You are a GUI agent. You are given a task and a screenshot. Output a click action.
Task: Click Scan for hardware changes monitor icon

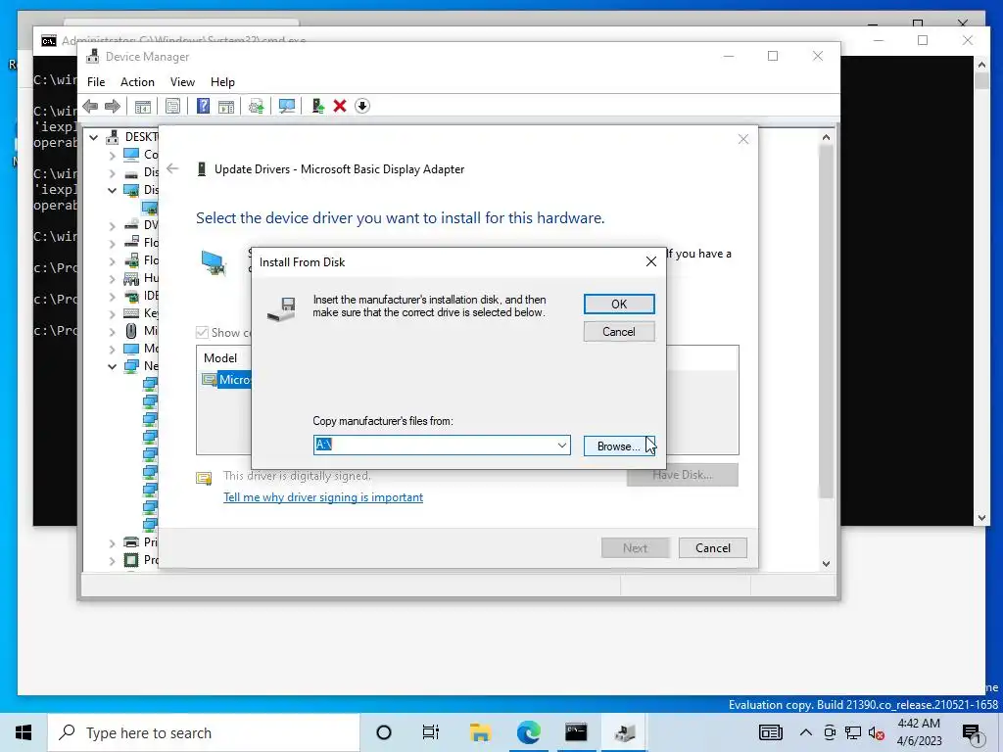pos(287,106)
